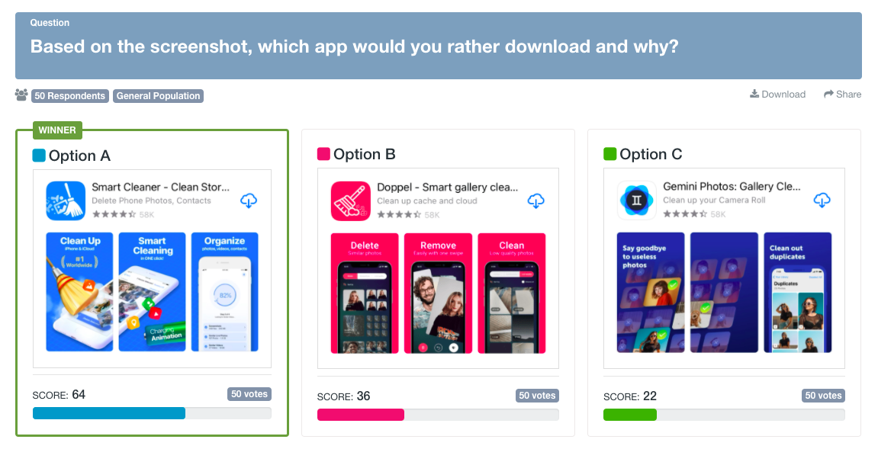Click the Download link at top right
This screenshot has height=449, width=878.
pyautogui.click(x=778, y=94)
